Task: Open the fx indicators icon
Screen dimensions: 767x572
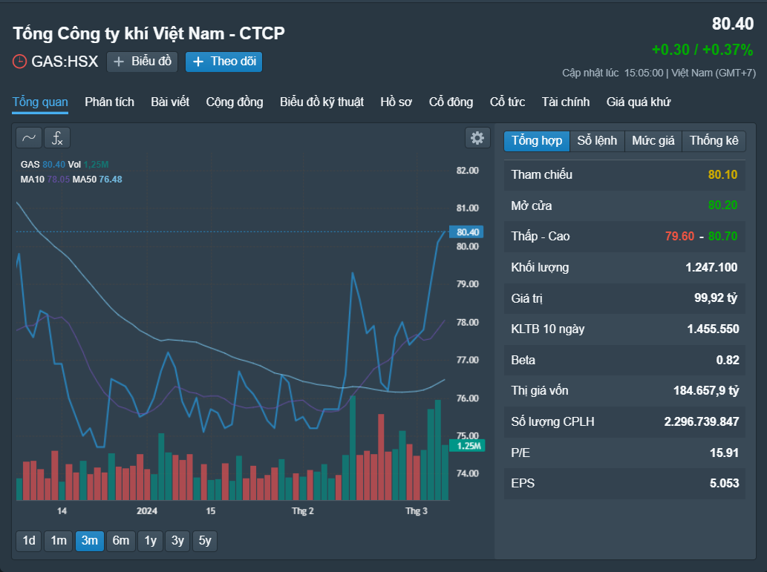Action: click(x=57, y=138)
